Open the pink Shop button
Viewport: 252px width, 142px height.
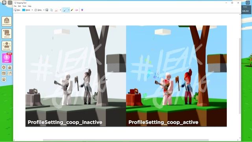pyautogui.click(x=7, y=58)
